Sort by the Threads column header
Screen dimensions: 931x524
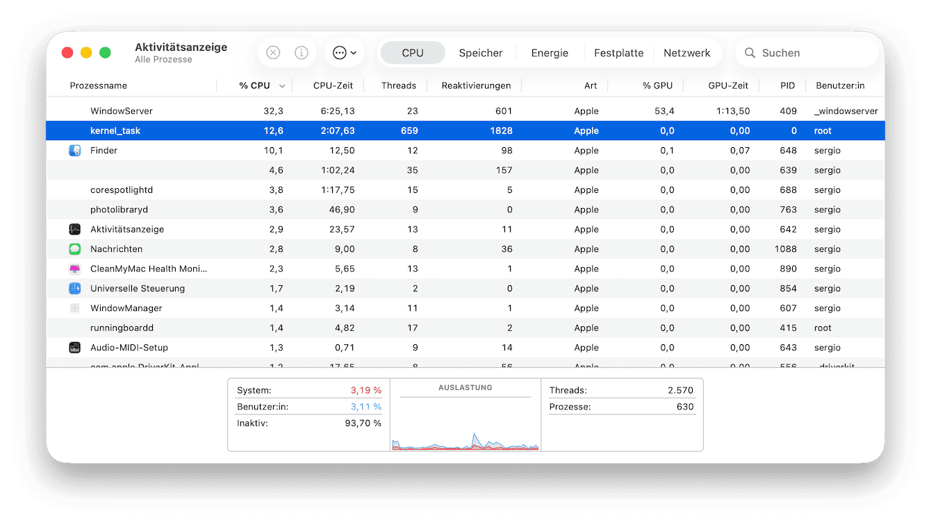[399, 85]
